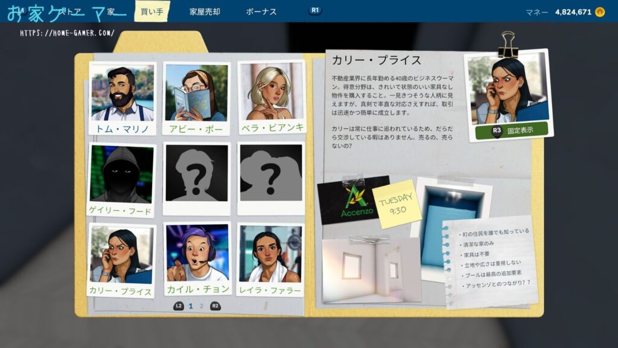618x348 pixels.
Task: Click the gold coin money icon
Action: click(600, 12)
